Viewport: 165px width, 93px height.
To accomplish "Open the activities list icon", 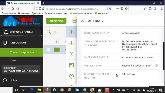I will click(x=71, y=65).
